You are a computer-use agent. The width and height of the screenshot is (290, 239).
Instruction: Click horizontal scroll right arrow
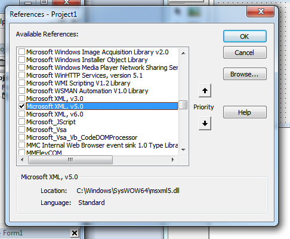click(172, 160)
